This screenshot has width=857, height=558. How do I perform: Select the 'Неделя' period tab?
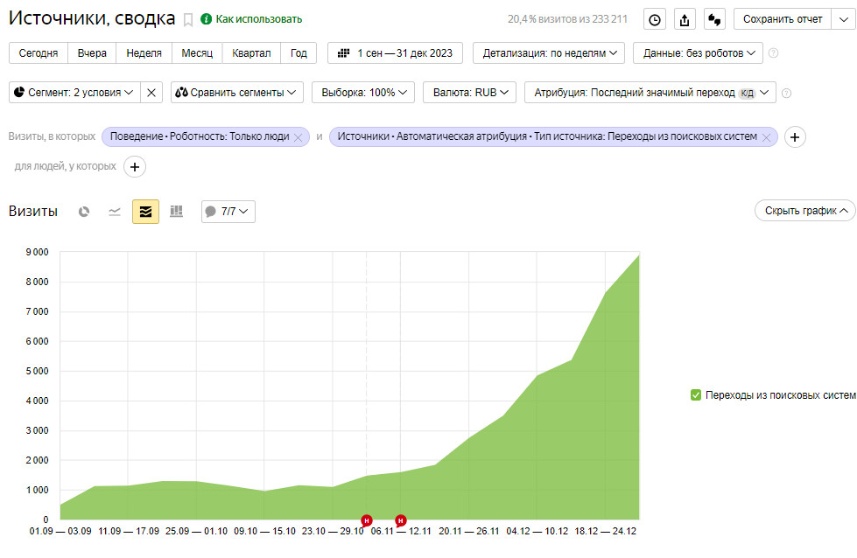pos(144,53)
